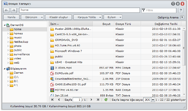Image resolution: width=188 pixels, height=111 pixels.
Task: Click the Yenile refresh button
Action: (x=11, y=17)
